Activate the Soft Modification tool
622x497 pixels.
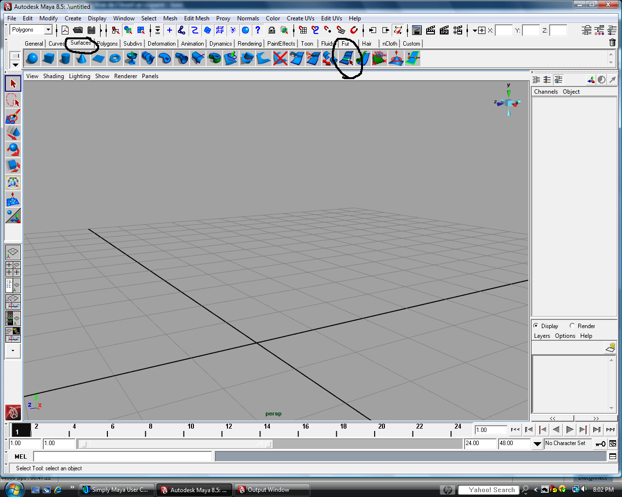pos(13,199)
